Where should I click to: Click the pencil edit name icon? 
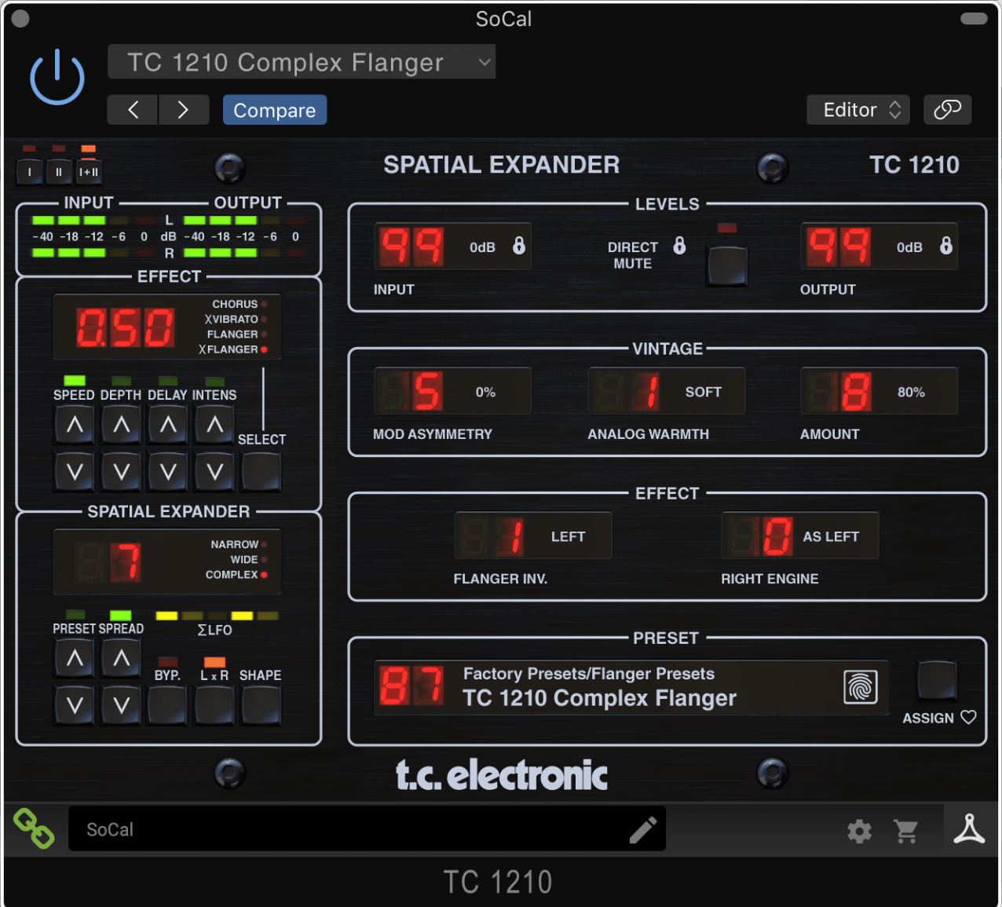click(x=643, y=830)
